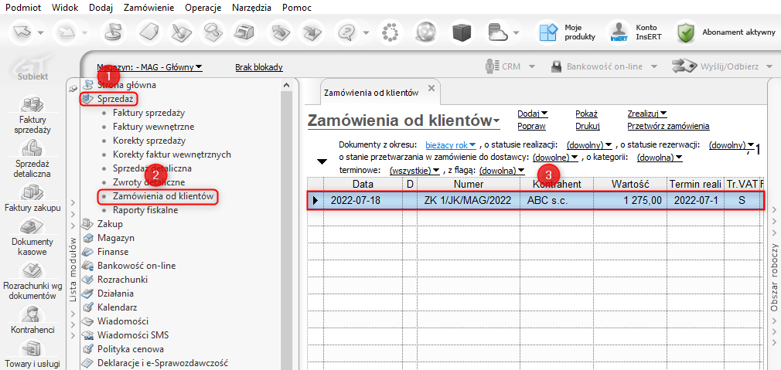Open Korekty sprzedaży in module list
This screenshot has height=370, width=781.
coord(149,141)
